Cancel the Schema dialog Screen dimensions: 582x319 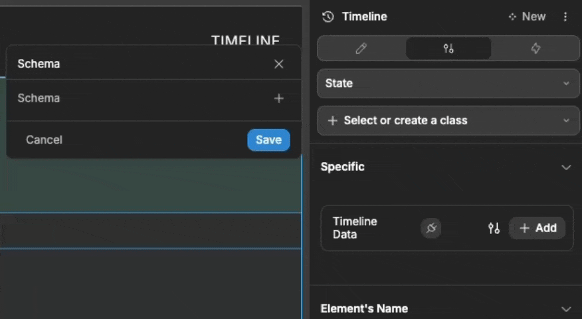pos(44,140)
